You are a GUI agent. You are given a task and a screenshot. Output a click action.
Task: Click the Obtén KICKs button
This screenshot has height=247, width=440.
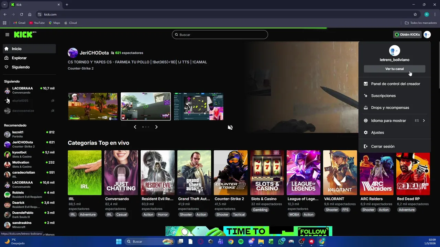[x=407, y=35]
